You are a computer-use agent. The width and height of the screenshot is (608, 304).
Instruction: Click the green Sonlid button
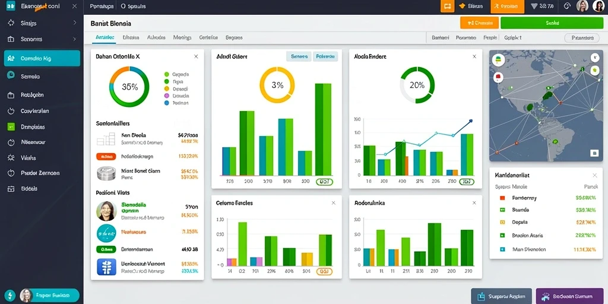pos(552,23)
